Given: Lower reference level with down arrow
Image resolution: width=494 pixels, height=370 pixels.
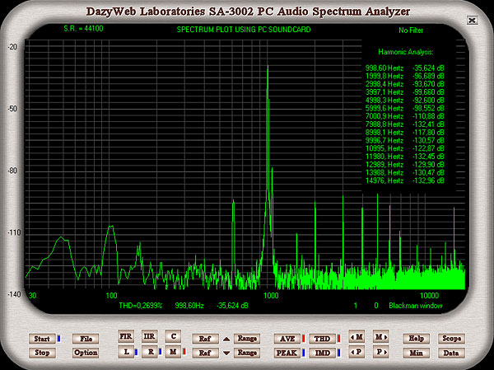Looking at the screenshot, I should tap(226, 353).
